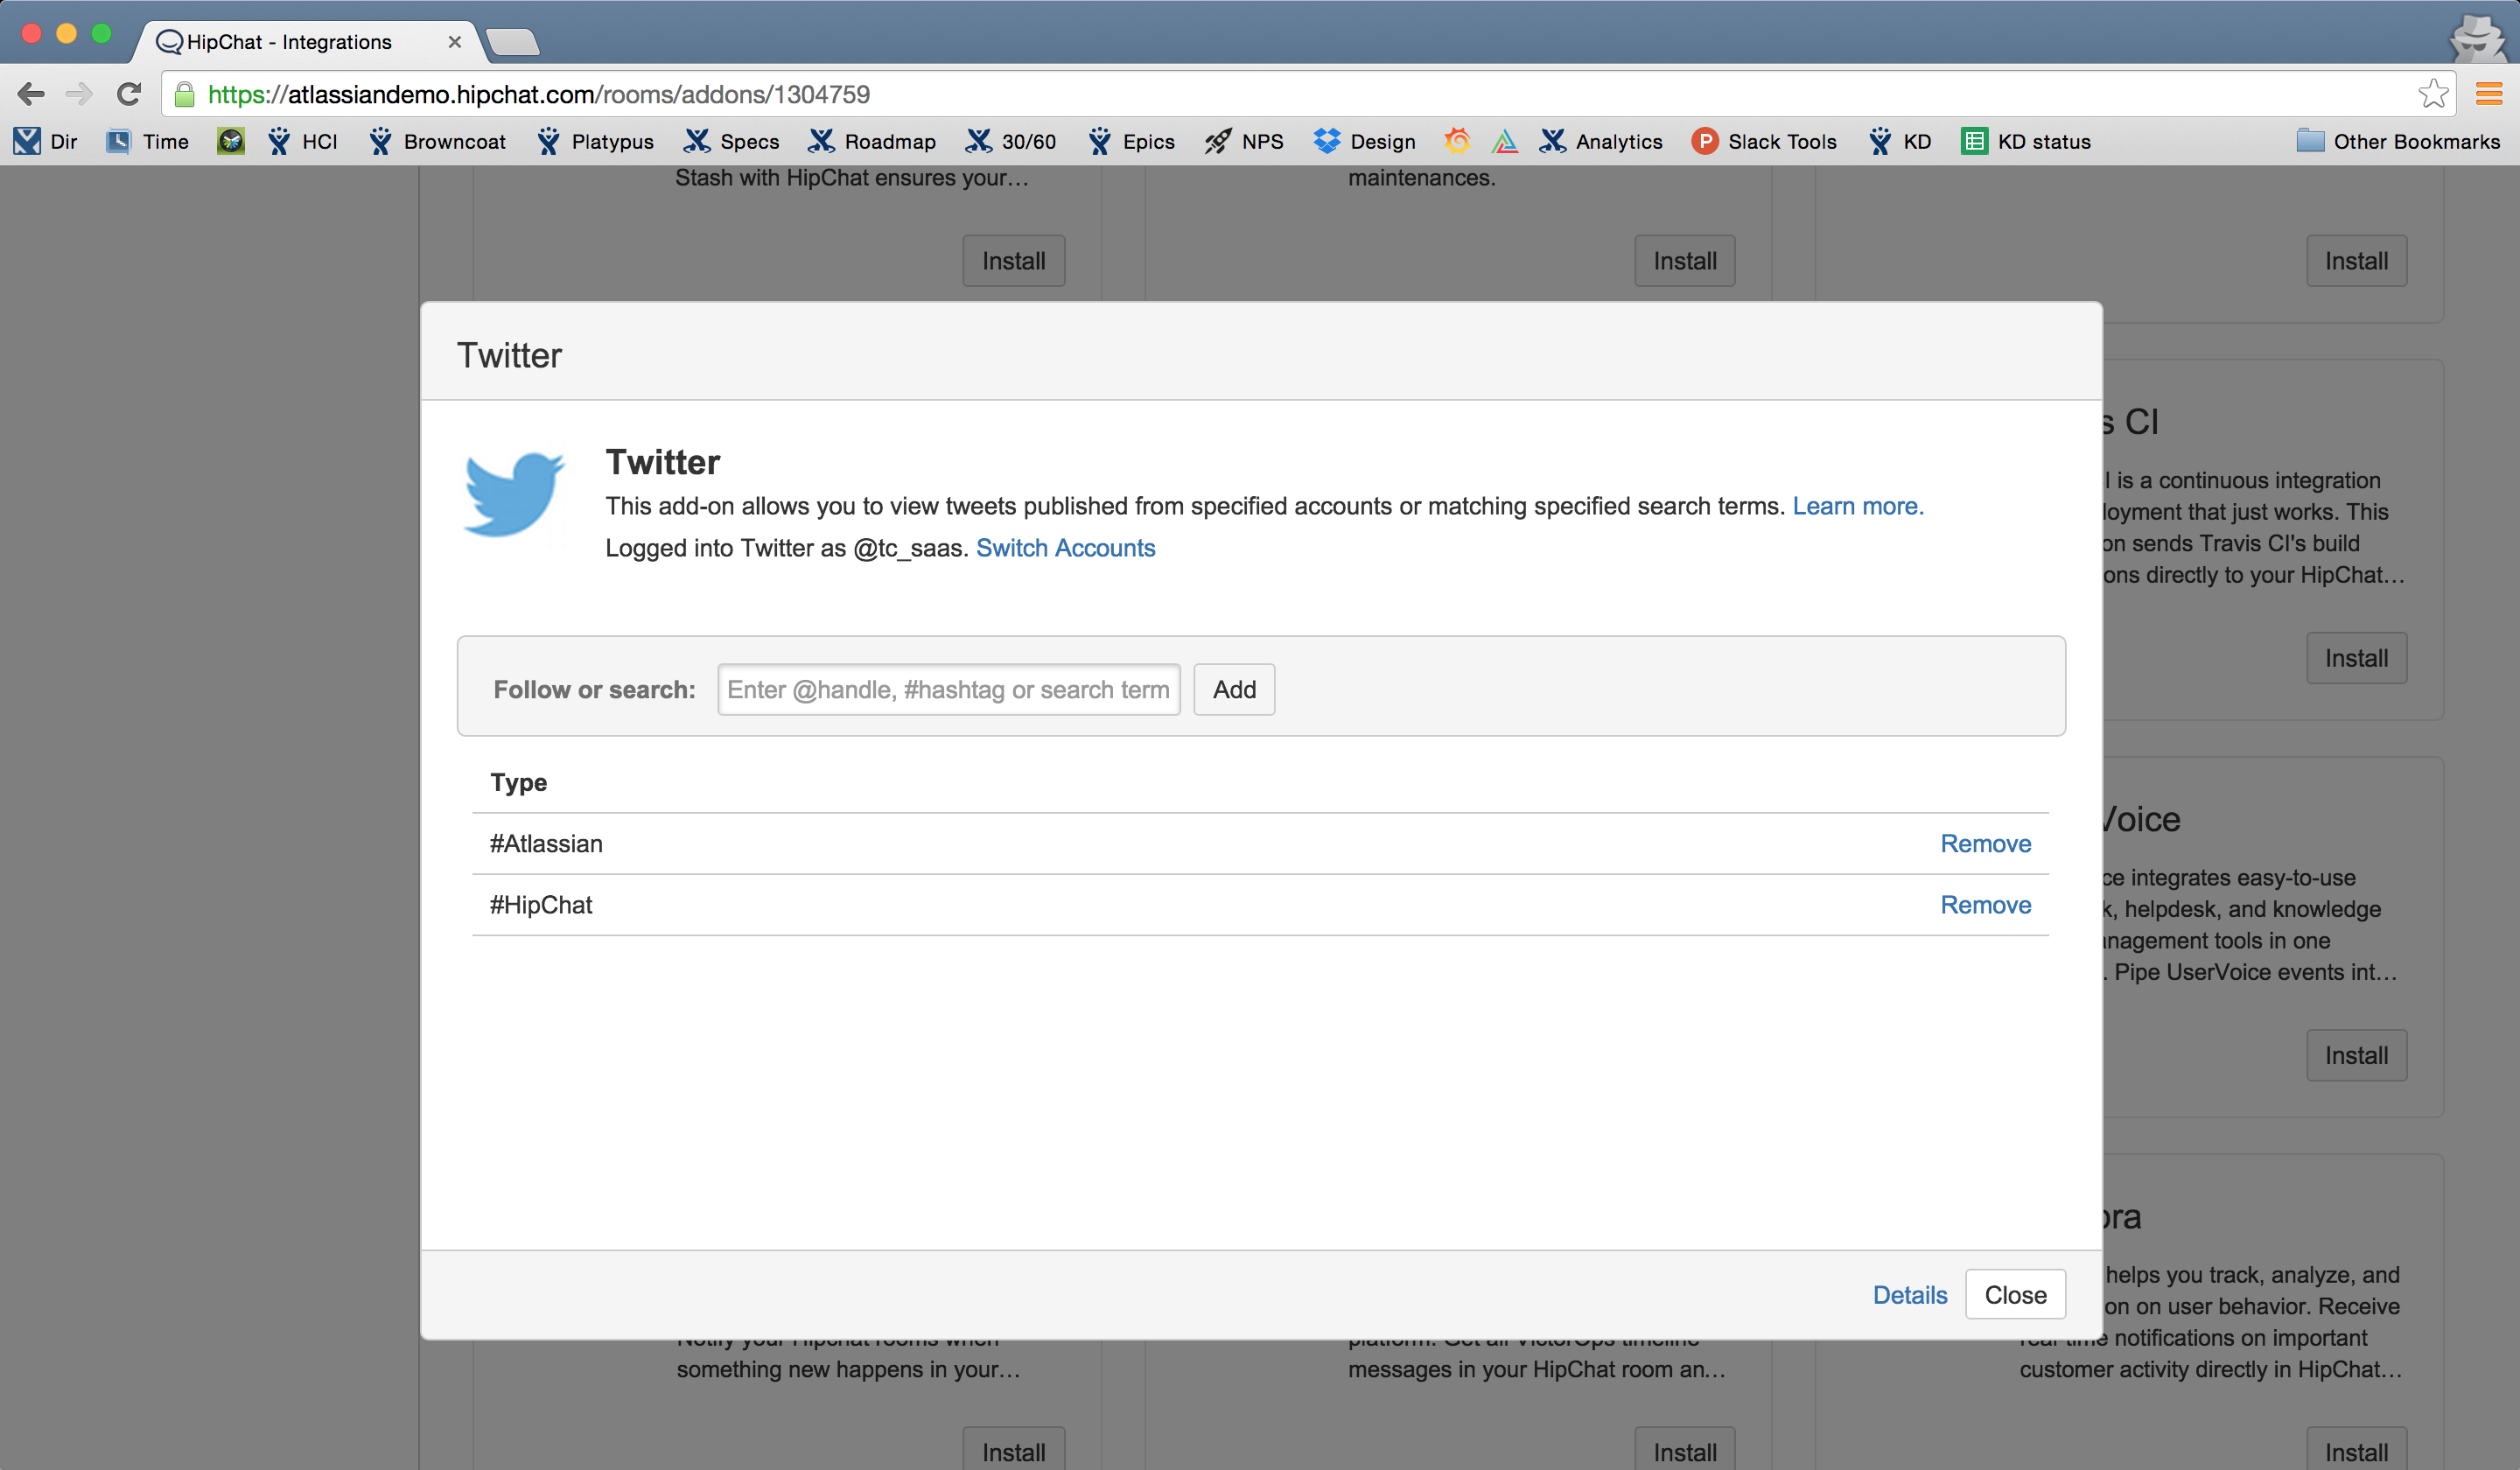Click the Switch Accounts link
The width and height of the screenshot is (2520, 1470).
pyautogui.click(x=1065, y=548)
